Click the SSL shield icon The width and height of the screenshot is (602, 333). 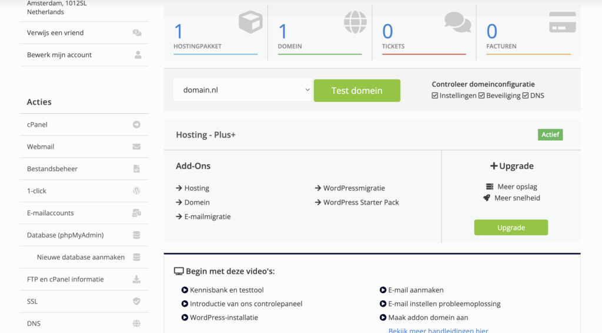(136, 301)
